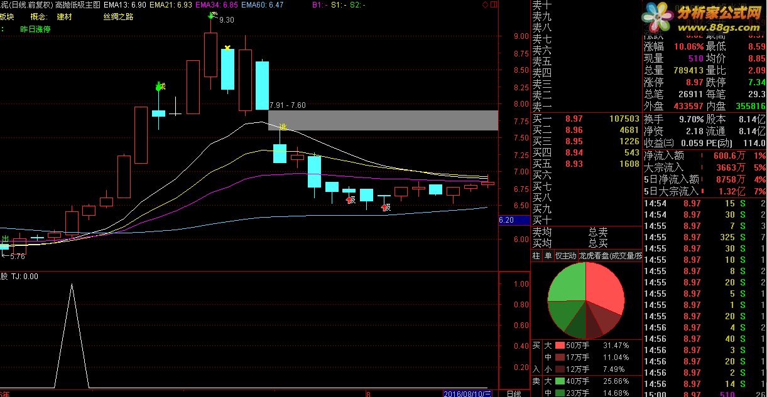Click the 买二 bid row at 8.96
Image resolution: width=767 pixels, height=397 pixels.
(586, 130)
